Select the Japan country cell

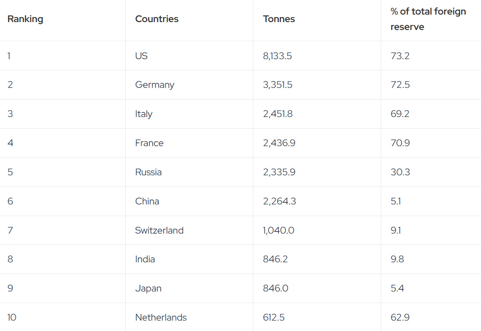pyautogui.click(x=149, y=289)
